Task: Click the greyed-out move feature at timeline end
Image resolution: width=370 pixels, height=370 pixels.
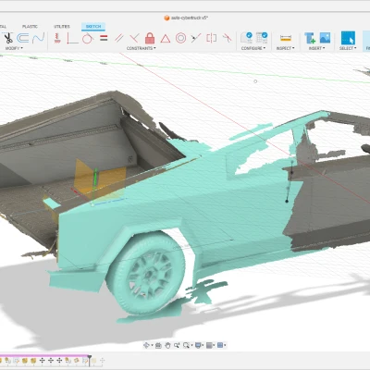Action: pos(102,360)
